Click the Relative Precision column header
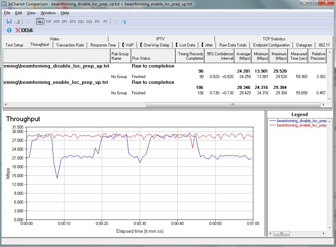This screenshot has height=247, width=336. click(x=317, y=56)
